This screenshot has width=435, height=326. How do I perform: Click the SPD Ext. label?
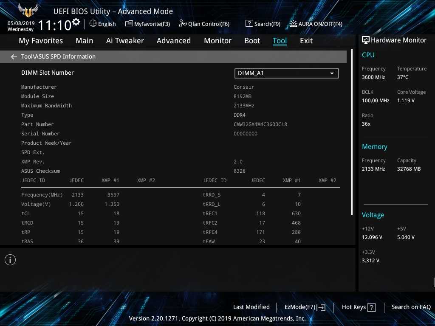[33, 152]
